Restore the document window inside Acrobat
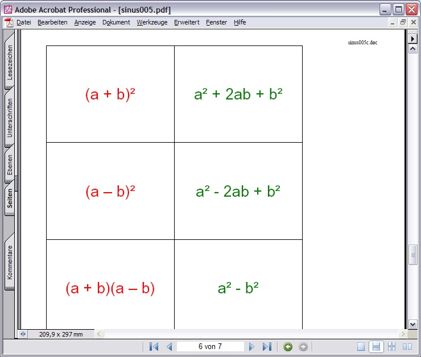This screenshot has width=421, height=357. click(403, 23)
